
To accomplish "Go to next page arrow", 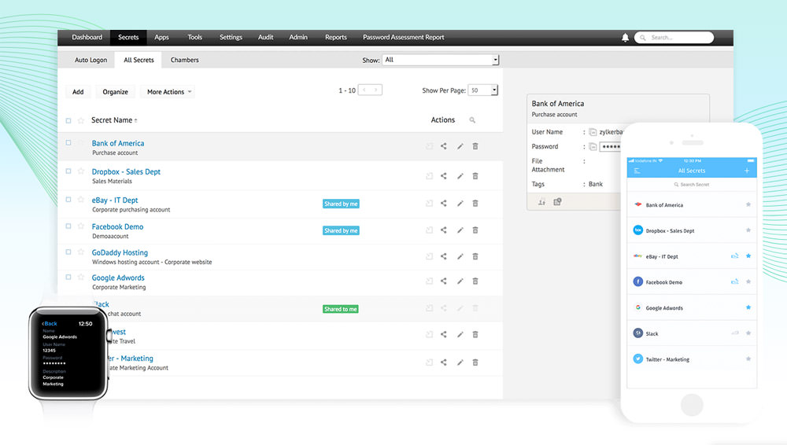I will click(x=375, y=90).
